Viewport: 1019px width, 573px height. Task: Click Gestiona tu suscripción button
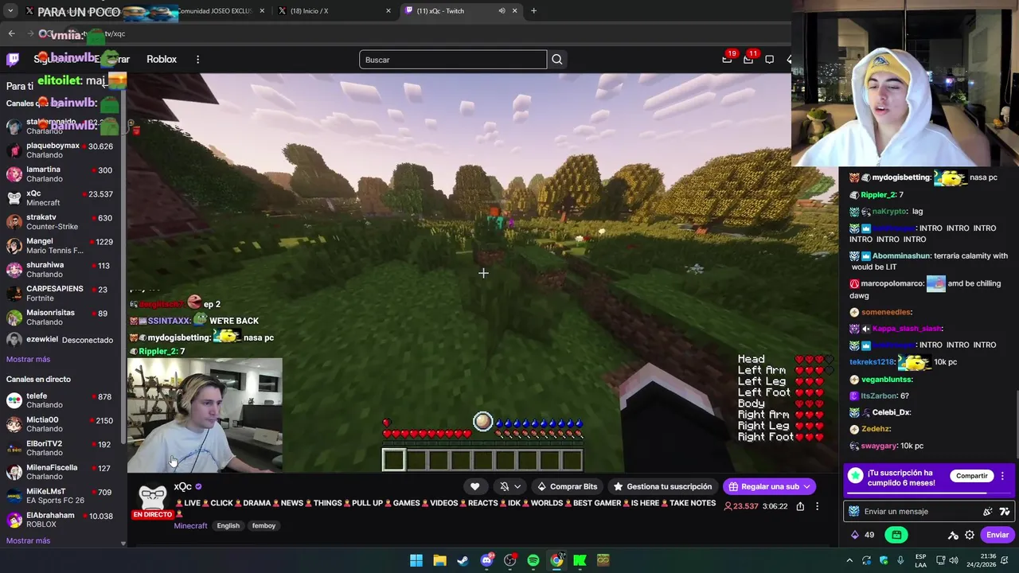662,486
